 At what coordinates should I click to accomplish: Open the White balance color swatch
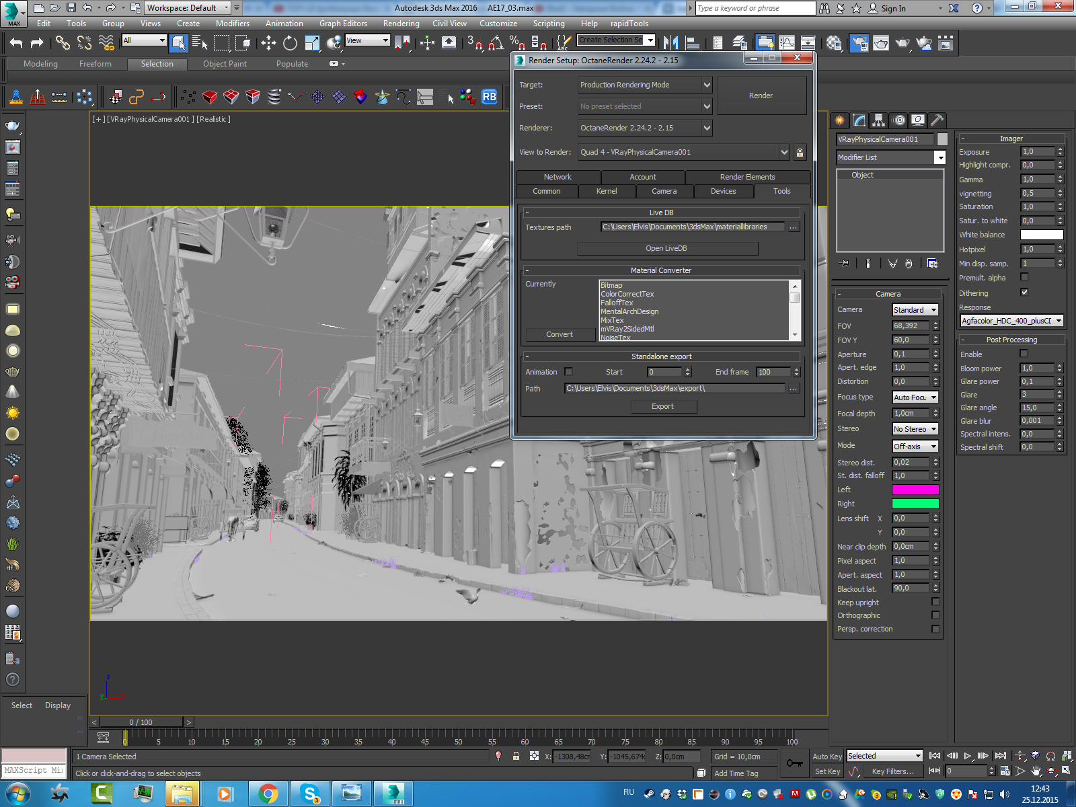1042,235
